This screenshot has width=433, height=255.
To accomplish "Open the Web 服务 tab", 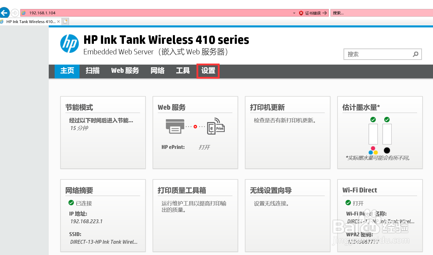I will point(125,71).
